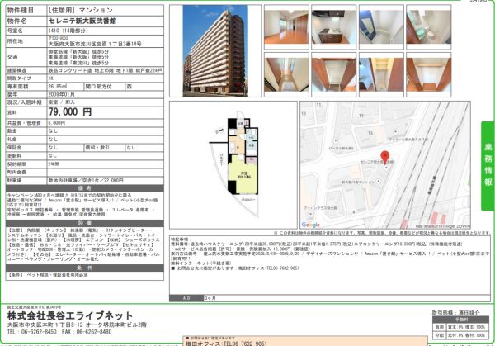Click the 条件 section header
Screen dimensions: 495x346
pyautogui.click(x=85, y=268)
